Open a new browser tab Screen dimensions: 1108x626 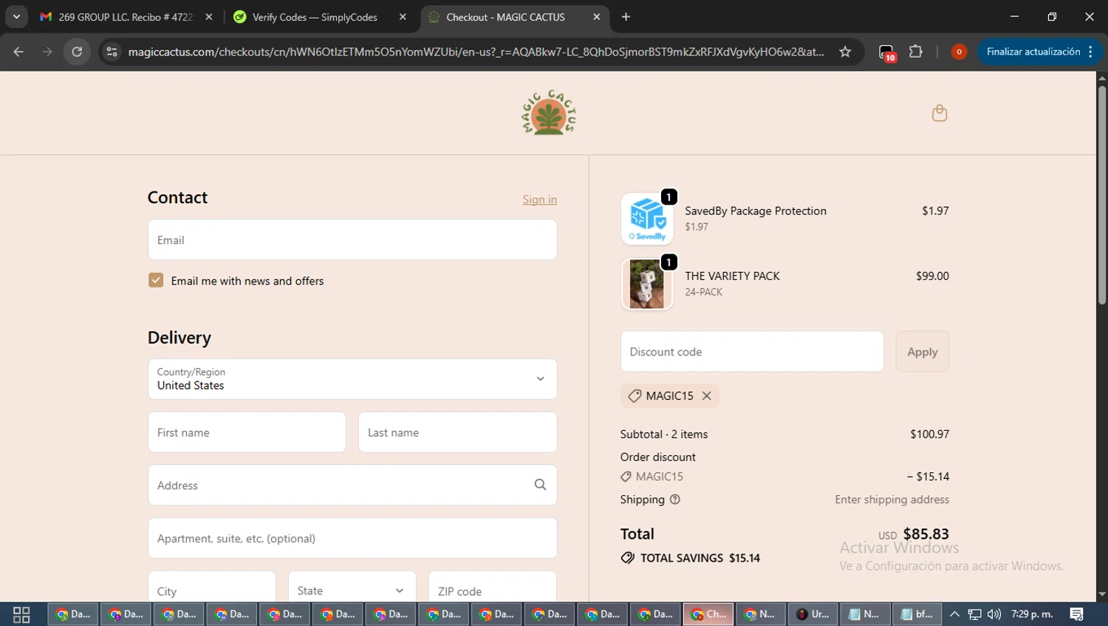(x=626, y=17)
